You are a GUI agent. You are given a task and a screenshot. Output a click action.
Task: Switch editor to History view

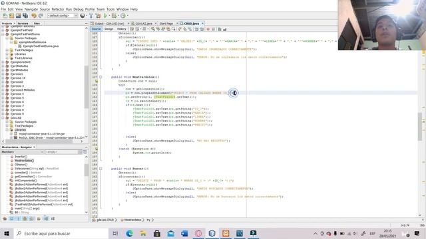121,29
